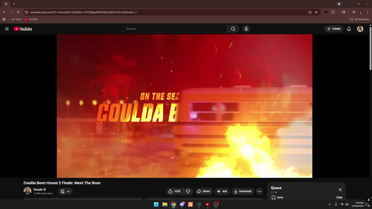Install app icon in address bar

[x=310, y=12]
